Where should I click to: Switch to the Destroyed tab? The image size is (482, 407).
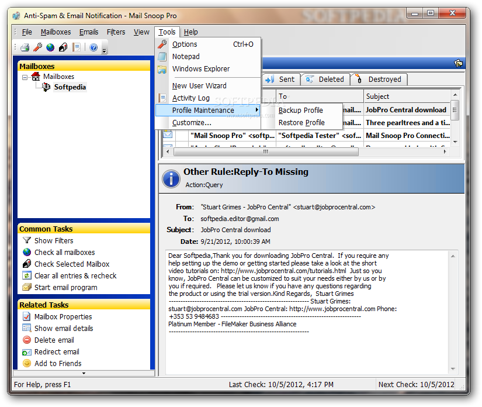pos(379,80)
